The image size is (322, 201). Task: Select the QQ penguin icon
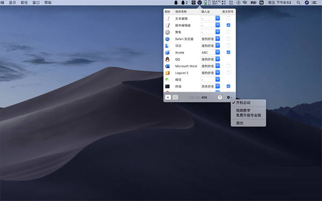click(x=167, y=59)
